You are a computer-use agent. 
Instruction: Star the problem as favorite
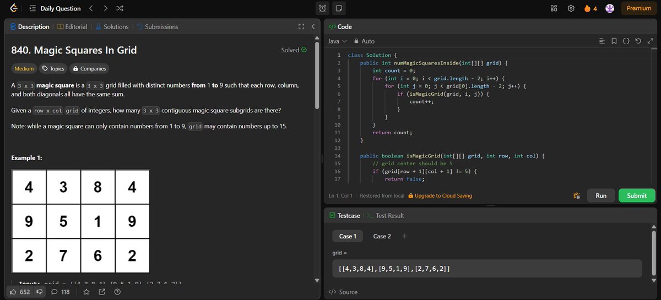tap(86, 292)
